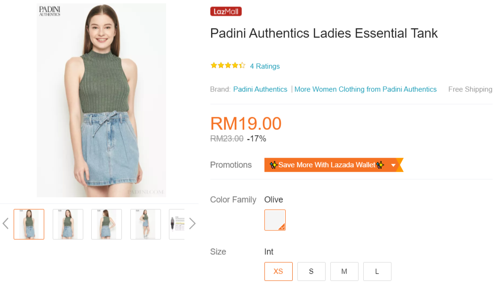Click the star rating icons

click(x=228, y=66)
